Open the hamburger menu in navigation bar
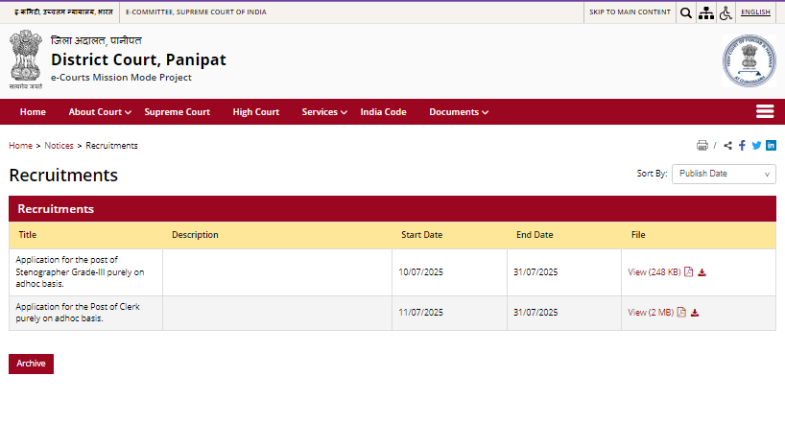The image size is (785, 423). [x=765, y=111]
